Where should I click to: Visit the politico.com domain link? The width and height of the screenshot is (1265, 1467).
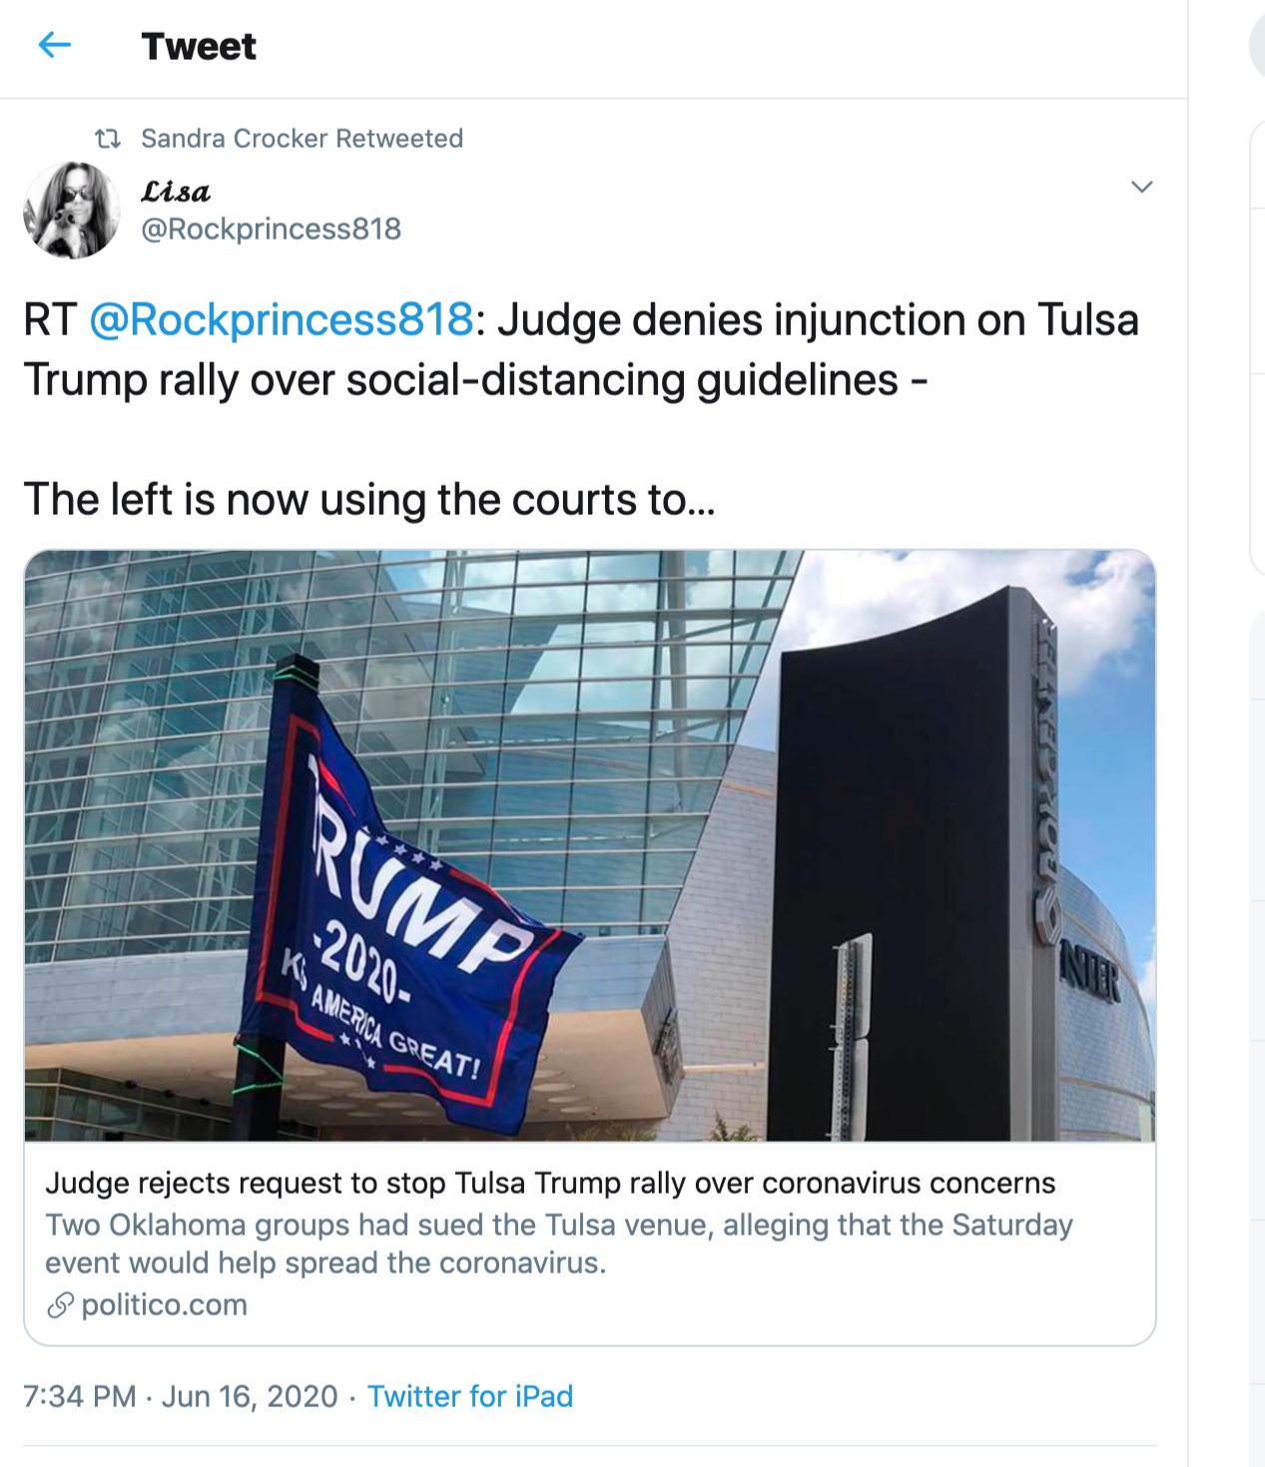pos(165,1305)
